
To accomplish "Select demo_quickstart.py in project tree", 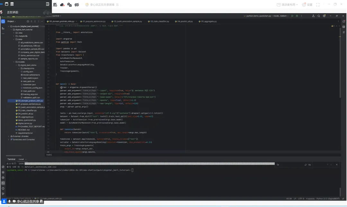I will coord(26,120).
